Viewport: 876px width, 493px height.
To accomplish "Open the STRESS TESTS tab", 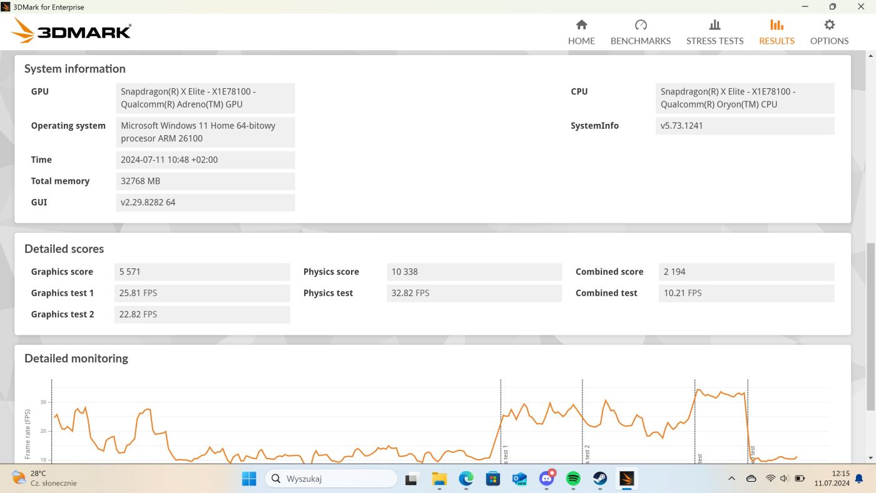I will pos(715,33).
